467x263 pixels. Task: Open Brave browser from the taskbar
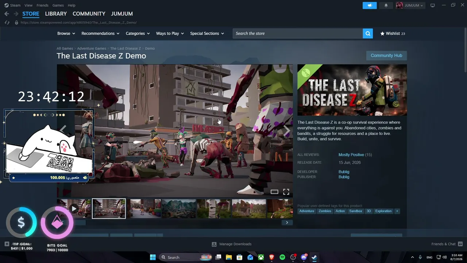[x=271, y=257]
